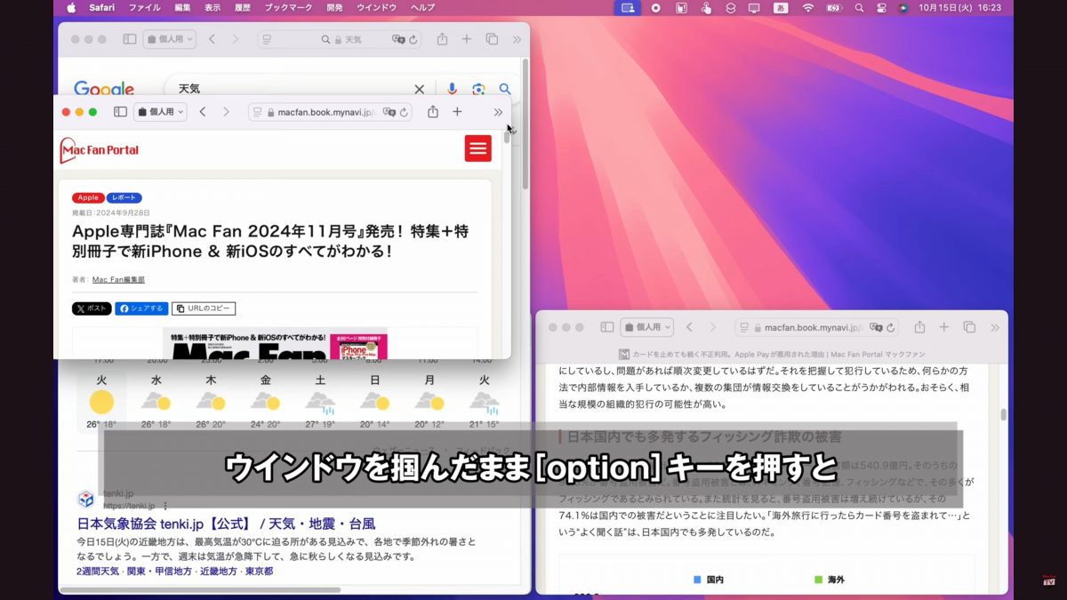Share the page from Mac Fan Portal window
Screen dimensions: 1067x600
pyautogui.click(x=433, y=112)
